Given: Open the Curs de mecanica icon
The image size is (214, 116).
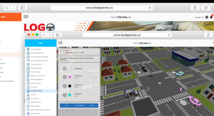Looking at the screenshot, I should tap(28, 64).
